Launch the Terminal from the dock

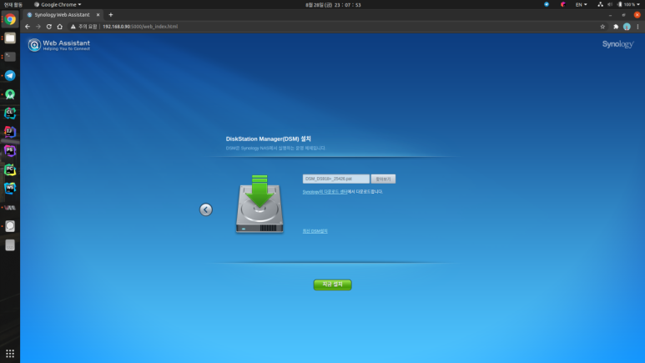[10, 57]
